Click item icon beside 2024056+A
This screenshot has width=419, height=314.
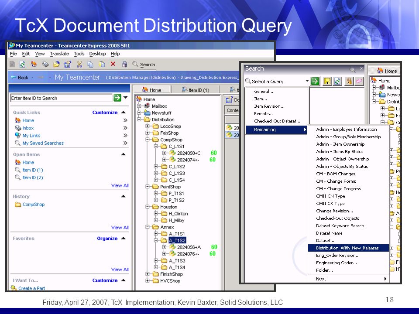[173, 247]
